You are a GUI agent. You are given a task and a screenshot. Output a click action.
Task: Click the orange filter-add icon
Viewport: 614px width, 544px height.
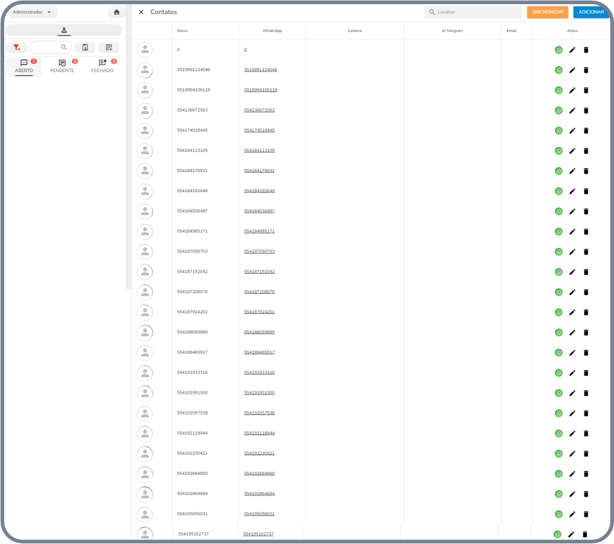[17, 47]
